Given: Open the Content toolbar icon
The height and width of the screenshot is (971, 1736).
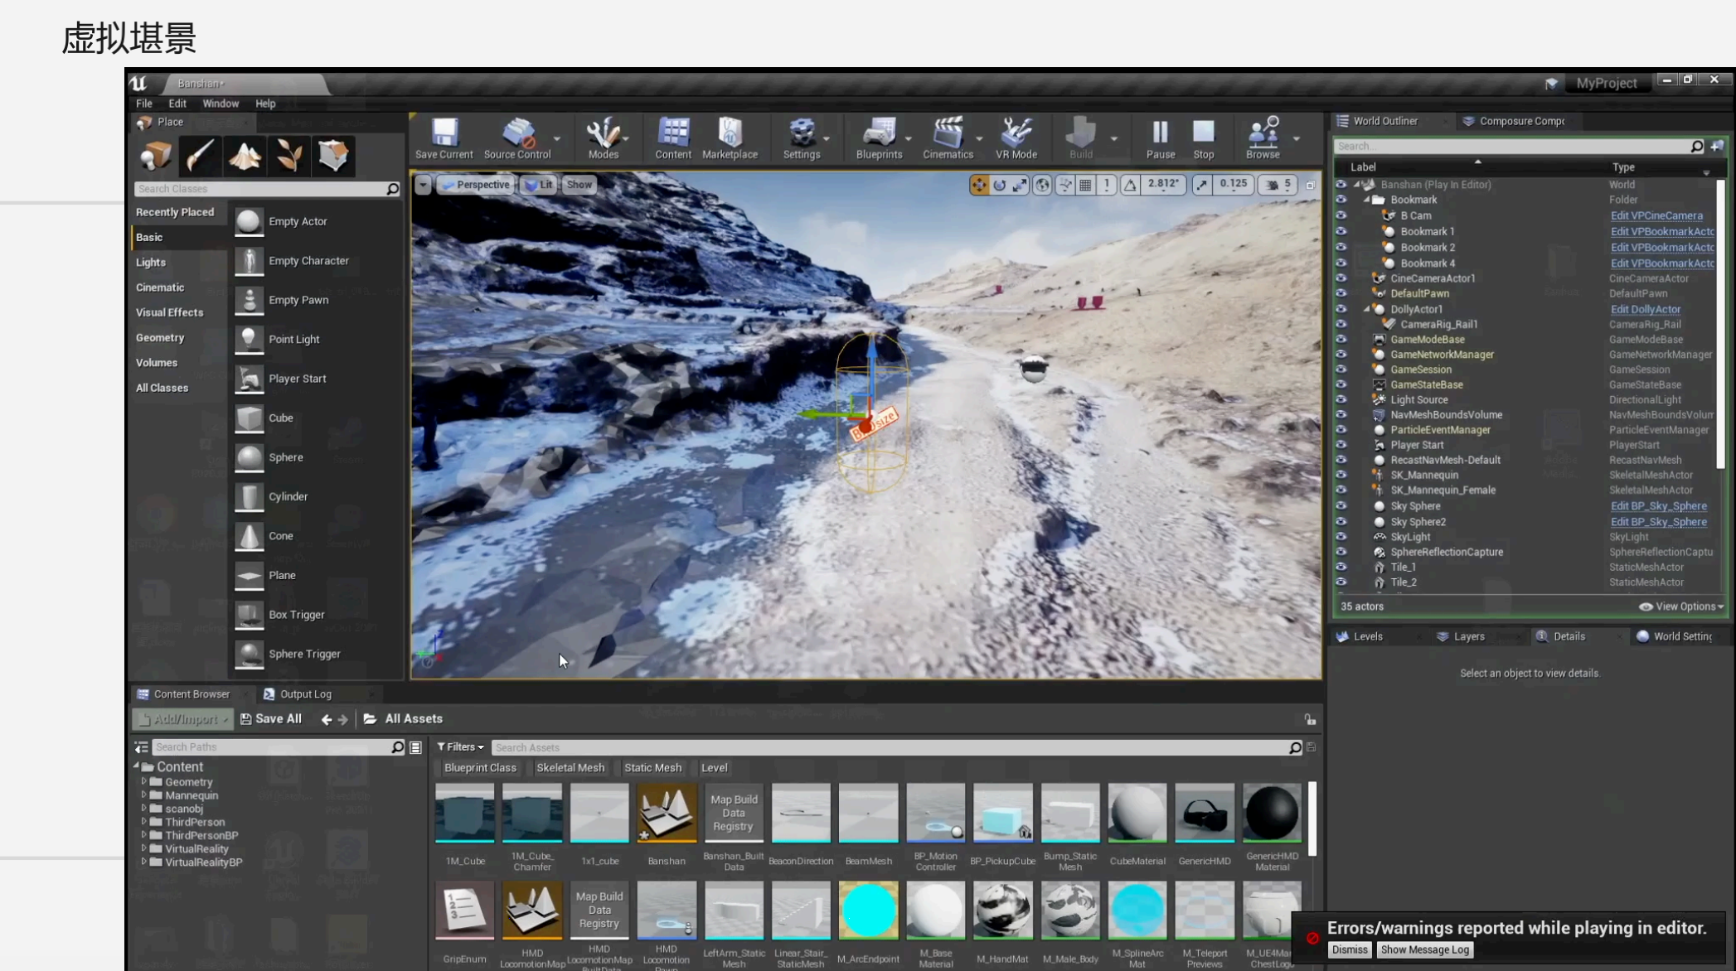Looking at the screenshot, I should tap(672, 138).
